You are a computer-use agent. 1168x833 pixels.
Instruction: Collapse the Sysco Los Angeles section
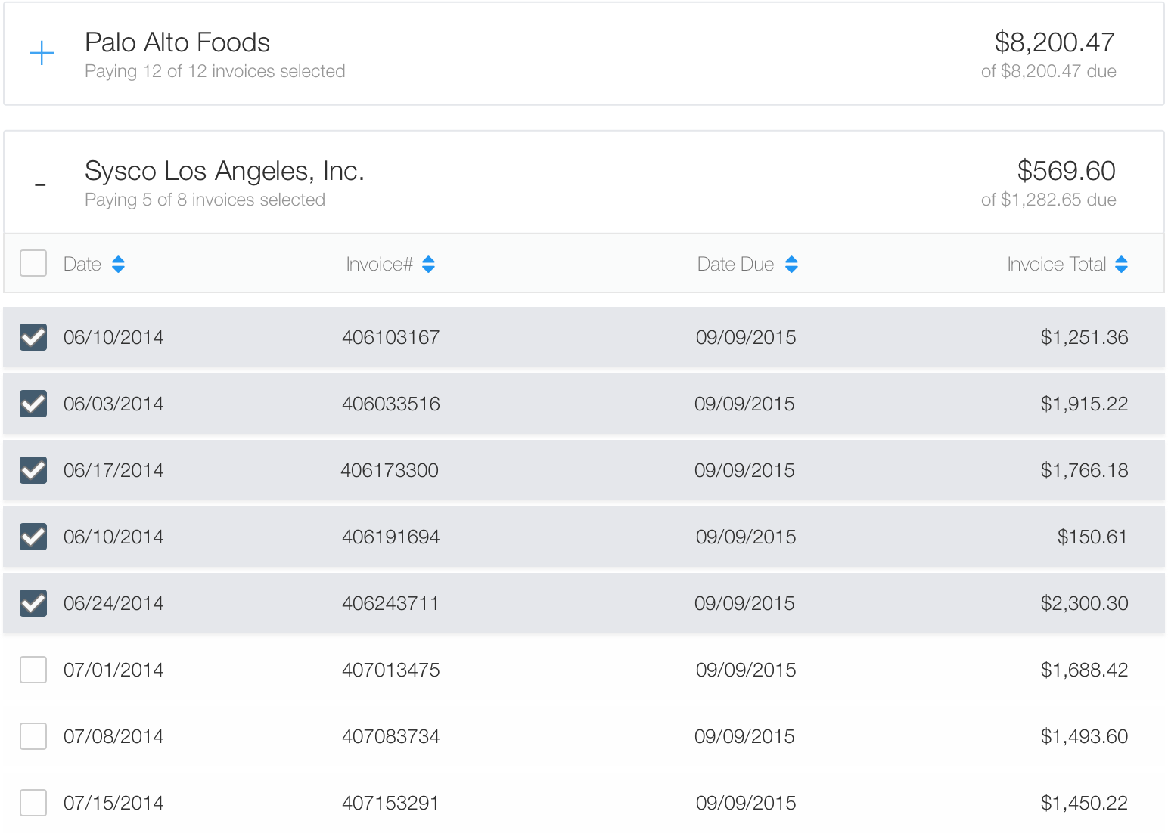(41, 184)
